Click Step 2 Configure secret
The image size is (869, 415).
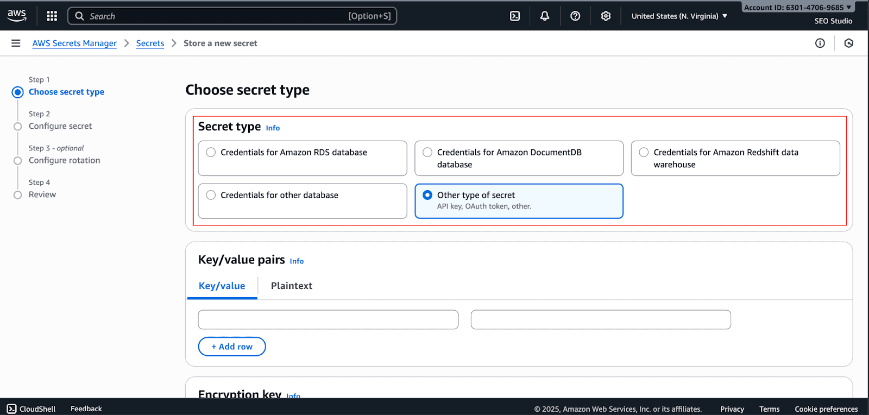pos(60,126)
